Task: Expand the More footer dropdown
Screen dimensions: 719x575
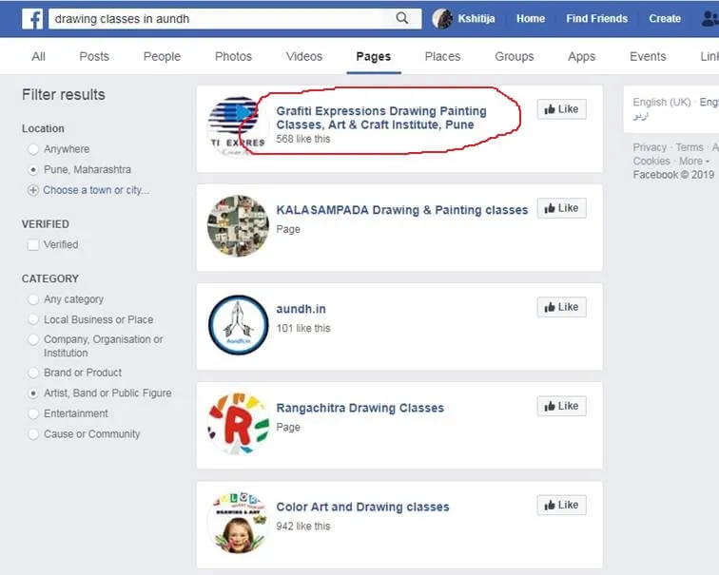Action: point(694,162)
